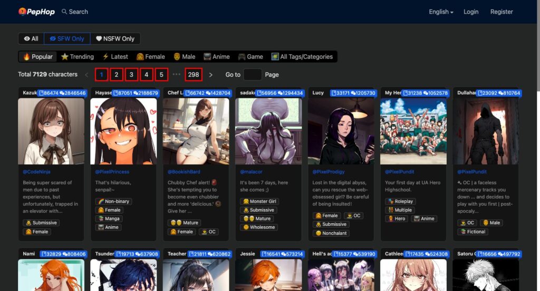Viewport: 540px width, 291px height.
Task: Click Non-binary tag on Hayase card
Action: click(x=114, y=202)
